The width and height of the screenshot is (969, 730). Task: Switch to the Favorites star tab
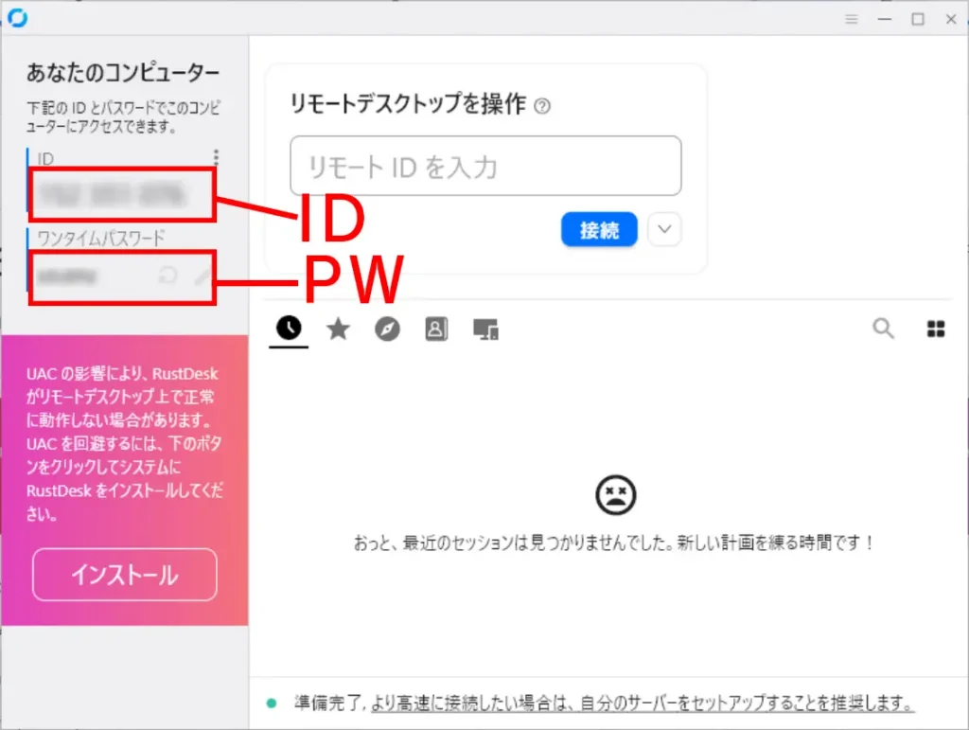pos(338,329)
